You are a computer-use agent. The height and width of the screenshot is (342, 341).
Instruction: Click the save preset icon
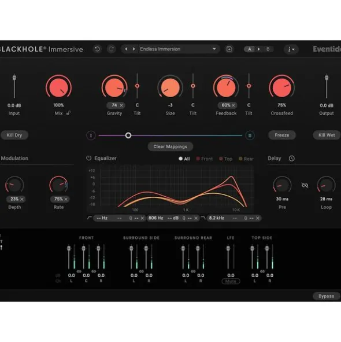tap(229, 49)
